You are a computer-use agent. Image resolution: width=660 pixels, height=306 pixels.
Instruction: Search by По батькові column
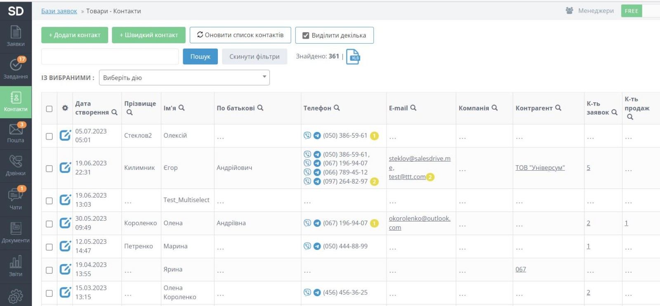coord(260,108)
